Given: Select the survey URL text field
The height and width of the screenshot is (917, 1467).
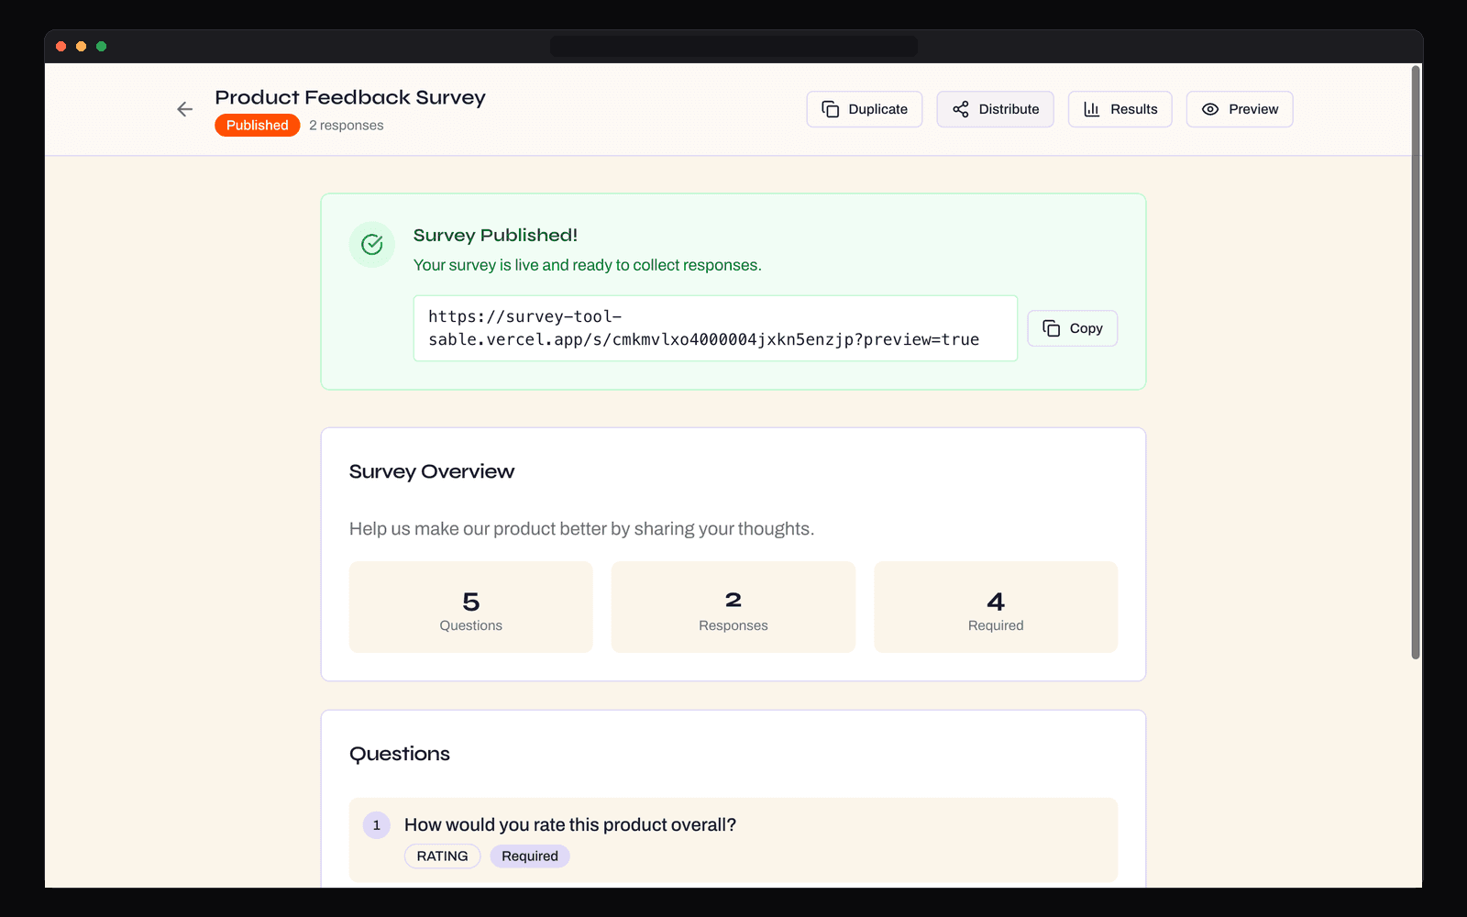Looking at the screenshot, I should [x=715, y=327].
